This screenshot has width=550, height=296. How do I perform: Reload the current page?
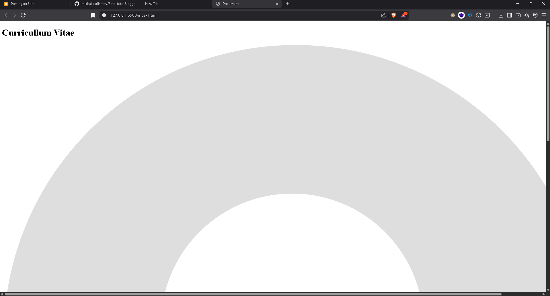click(23, 15)
